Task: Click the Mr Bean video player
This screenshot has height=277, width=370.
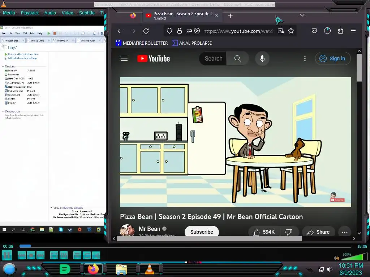Action: click(236, 142)
